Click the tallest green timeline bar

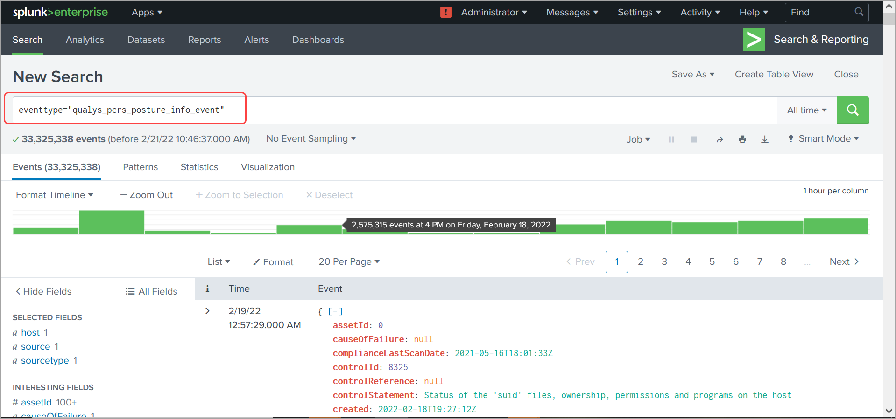coord(111,222)
